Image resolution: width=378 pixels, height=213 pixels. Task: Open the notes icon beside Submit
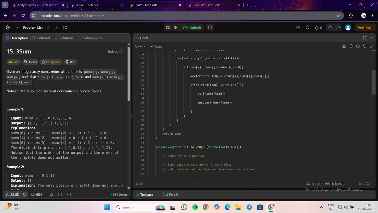210,27
